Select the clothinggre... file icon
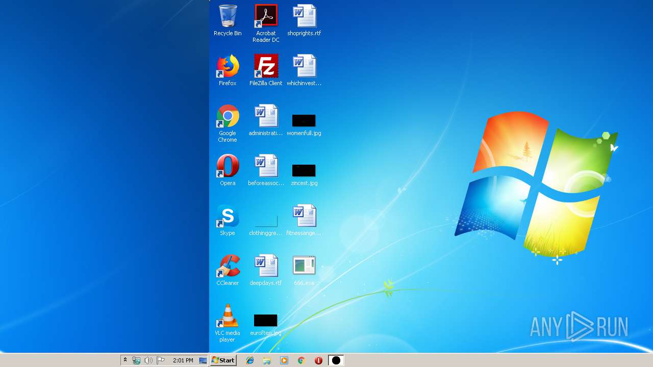The width and height of the screenshot is (653, 367). 266,224
